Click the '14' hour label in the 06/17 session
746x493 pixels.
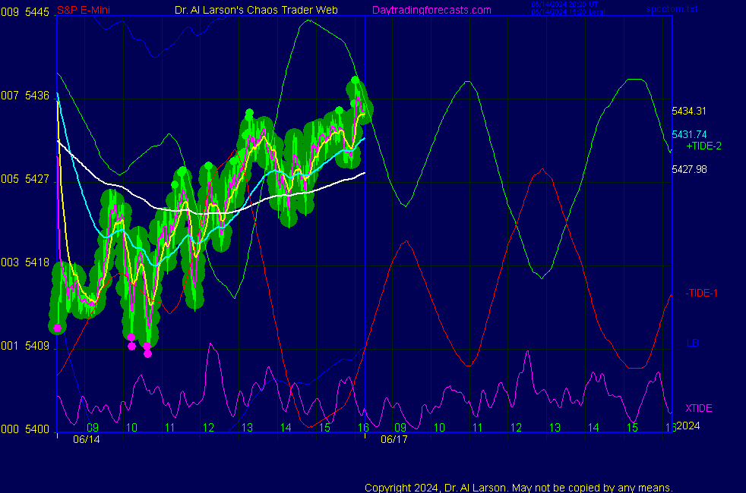(x=593, y=428)
